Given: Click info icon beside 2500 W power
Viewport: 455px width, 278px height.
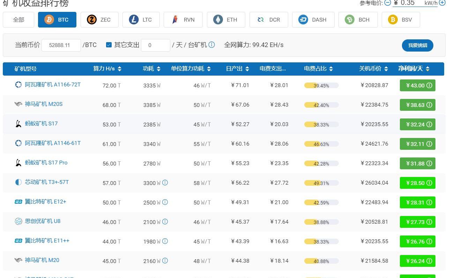Looking at the screenshot, I should [165, 202].
